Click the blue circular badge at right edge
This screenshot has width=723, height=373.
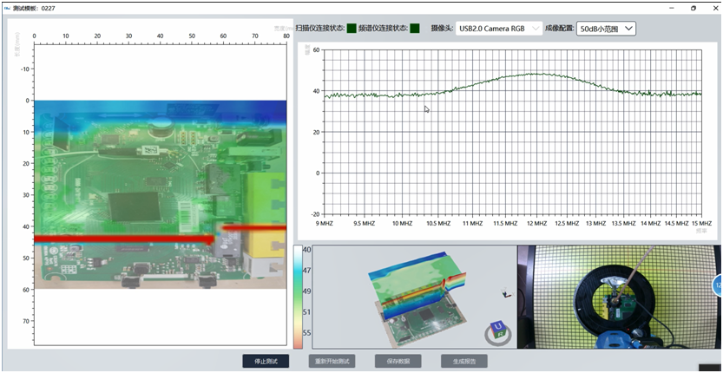click(x=718, y=285)
